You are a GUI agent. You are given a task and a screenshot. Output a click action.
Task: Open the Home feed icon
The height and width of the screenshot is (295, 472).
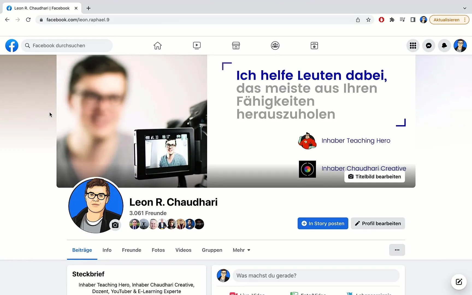pyautogui.click(x=158, y=46)
